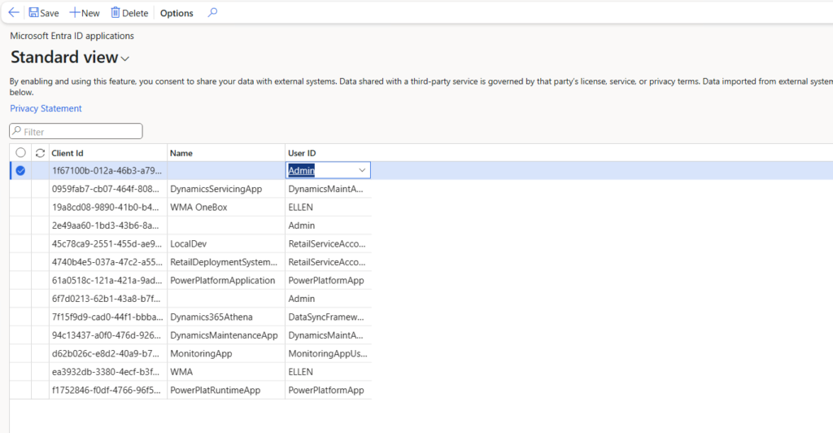Click RetailServiceAcco... user ID in 4740b4e5 row

click(328, 262)
